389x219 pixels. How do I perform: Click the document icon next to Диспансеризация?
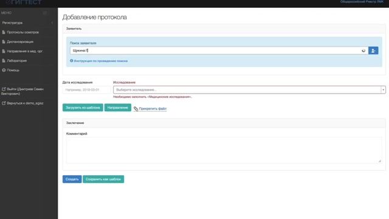tap(4, 42)
